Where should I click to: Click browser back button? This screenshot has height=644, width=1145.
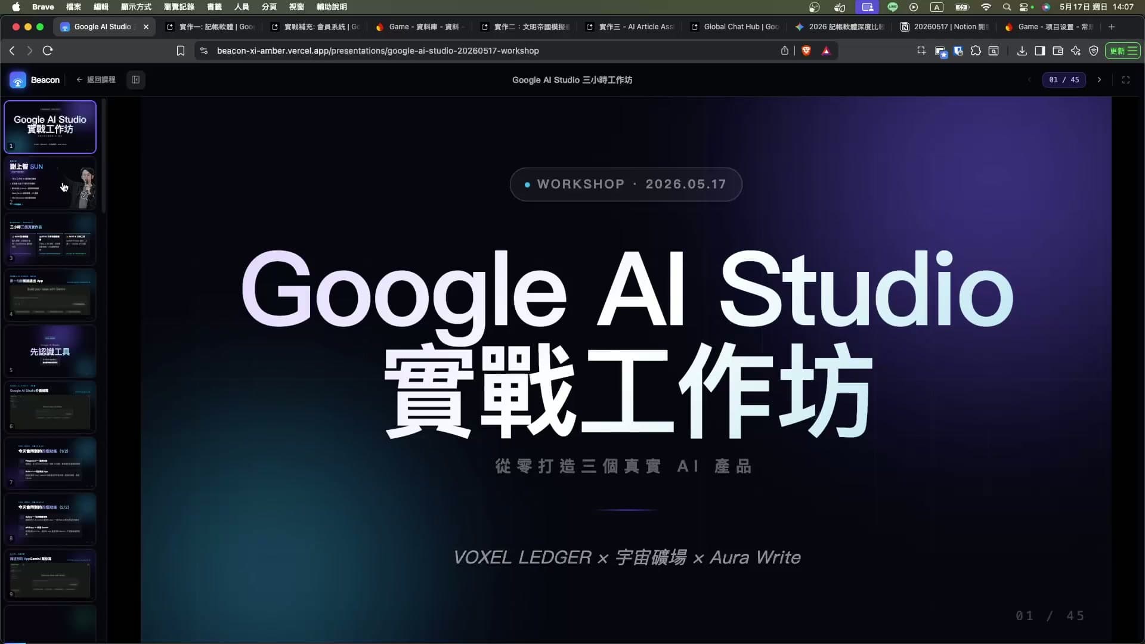click(12, 51)
